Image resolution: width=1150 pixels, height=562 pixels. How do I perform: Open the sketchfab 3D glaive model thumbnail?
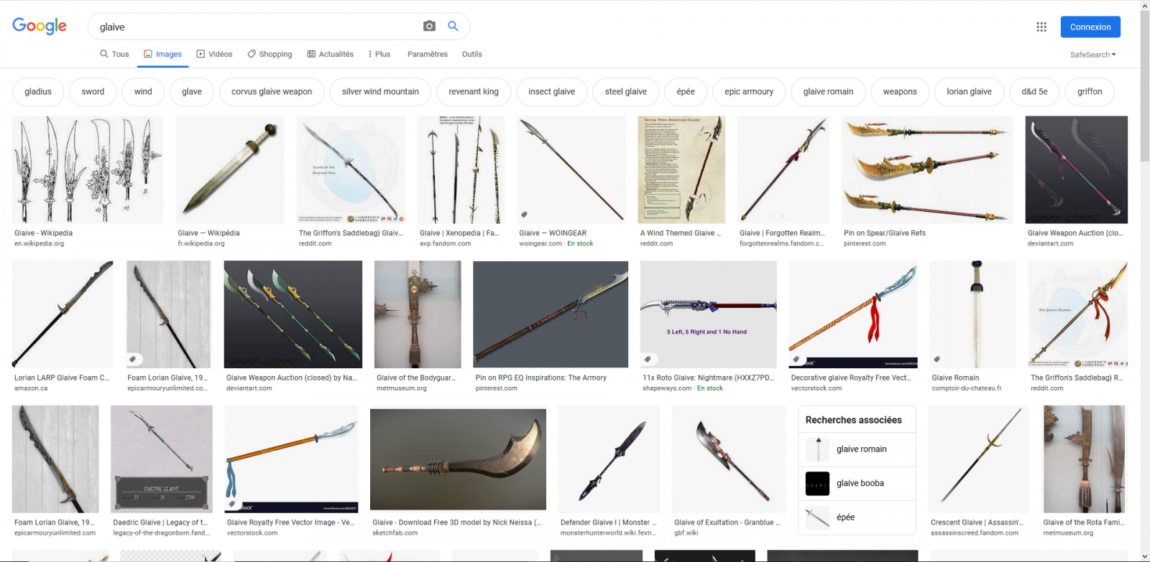click(x=458, y=459)
